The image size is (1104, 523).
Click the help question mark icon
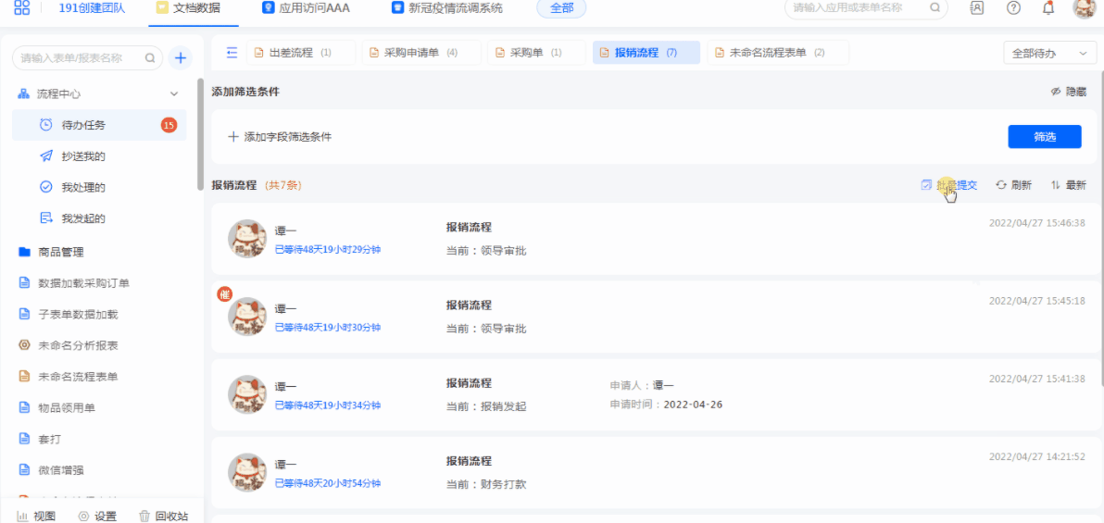pos(1014,8)
